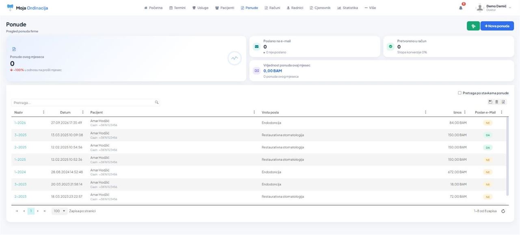Image resolution: width=520 pixels, height=235 pixels.
Task: Open the Termini menu
Action: tap(177, 8)
